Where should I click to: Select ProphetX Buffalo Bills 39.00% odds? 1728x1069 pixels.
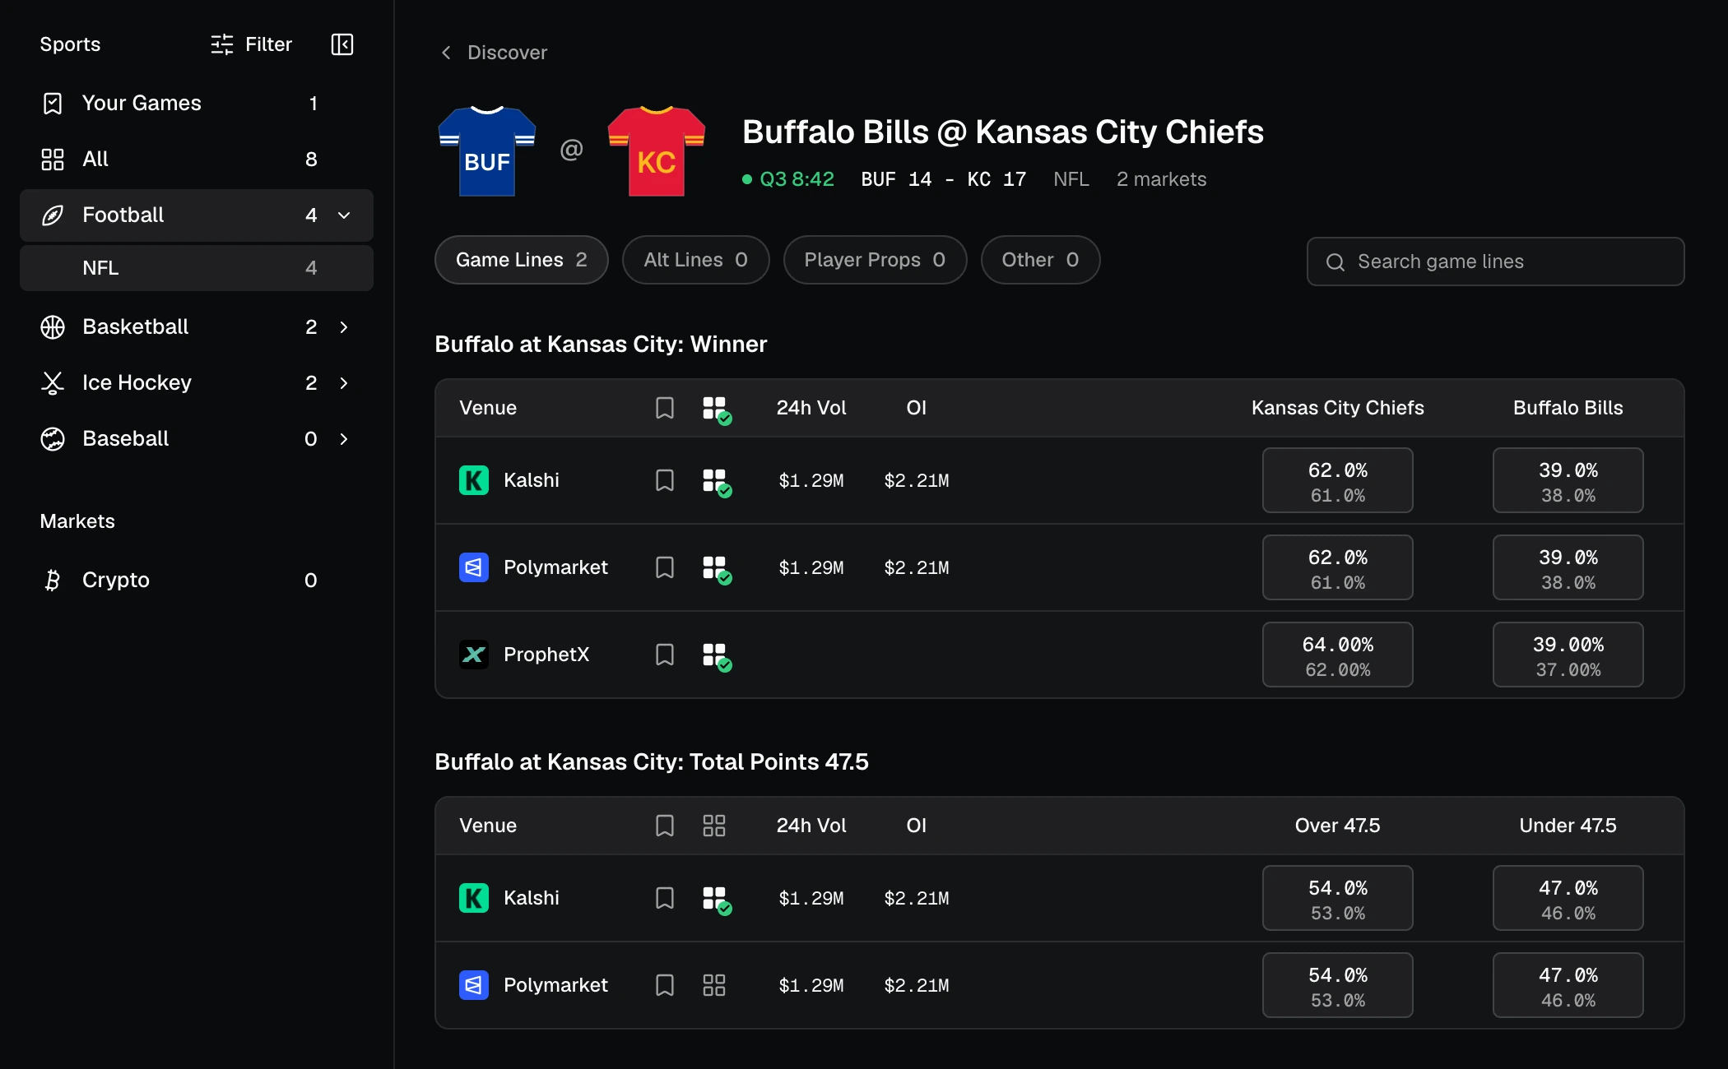tap(1568, 655)
